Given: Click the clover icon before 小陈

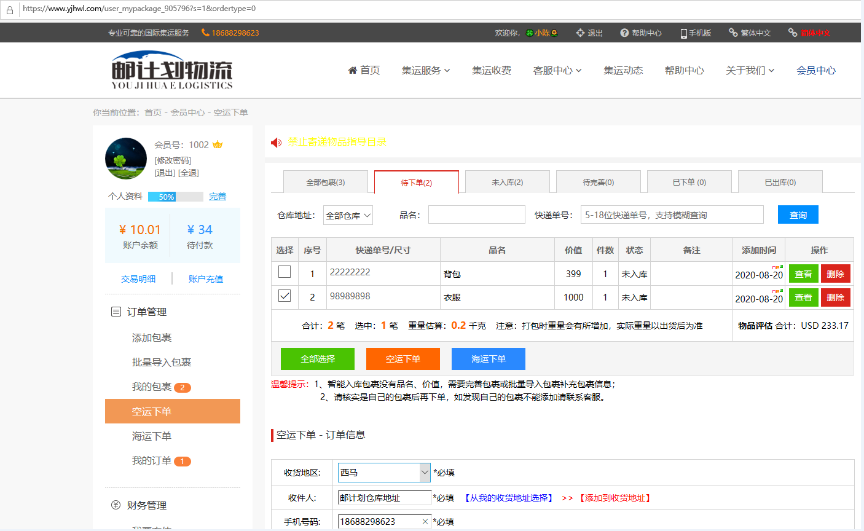Looking at the screenshot, I should [x=530, y=33].
